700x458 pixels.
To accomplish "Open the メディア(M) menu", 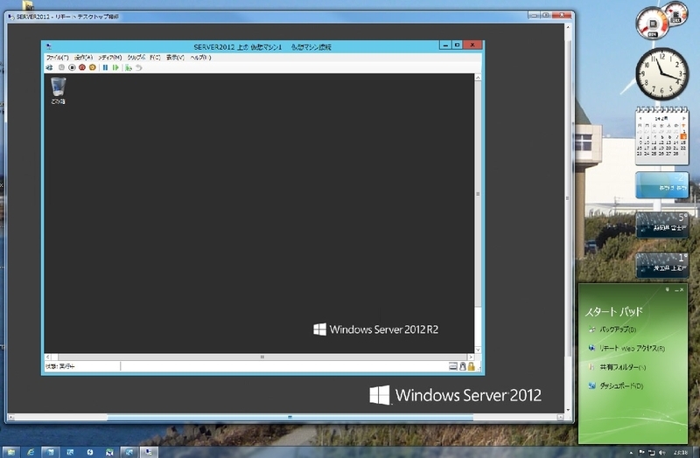I will coord(110,58).
